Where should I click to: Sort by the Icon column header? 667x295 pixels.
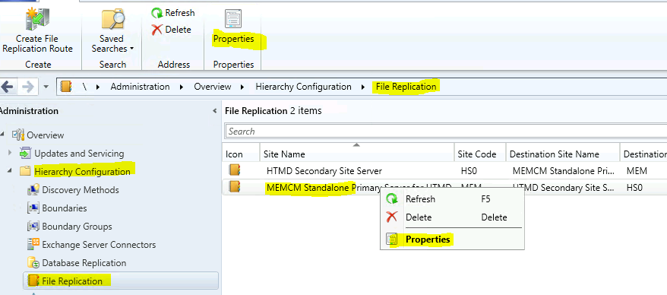[x=241, y=154]
